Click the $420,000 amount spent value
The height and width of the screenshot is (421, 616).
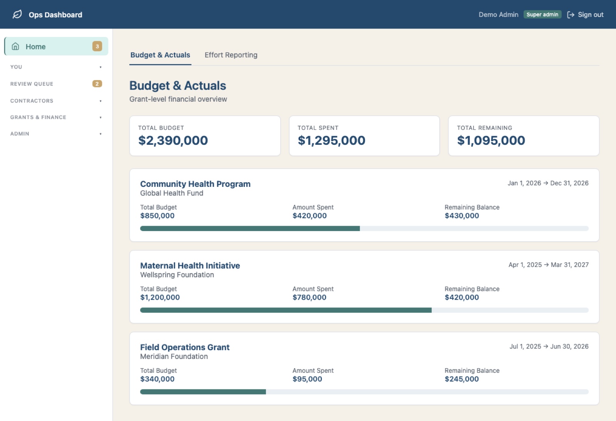(310, 216)
